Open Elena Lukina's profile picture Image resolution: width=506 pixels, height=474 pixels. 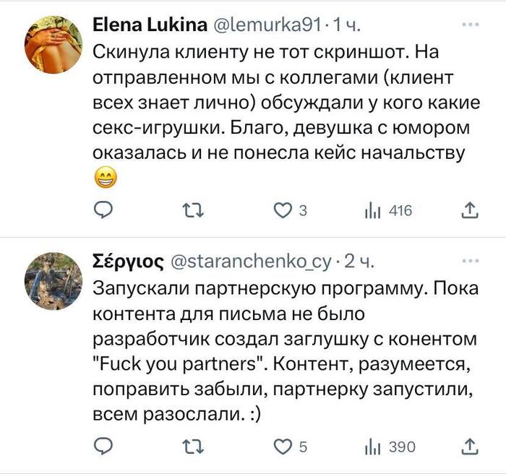53,43
